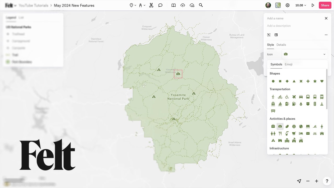Viewport: 334px width, 188px height.
Task: Click the May 2024 New Features title
Action: 74,5
